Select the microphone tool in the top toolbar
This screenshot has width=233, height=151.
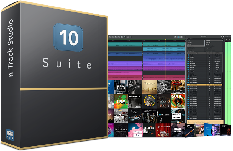click(x=125, y=37)
